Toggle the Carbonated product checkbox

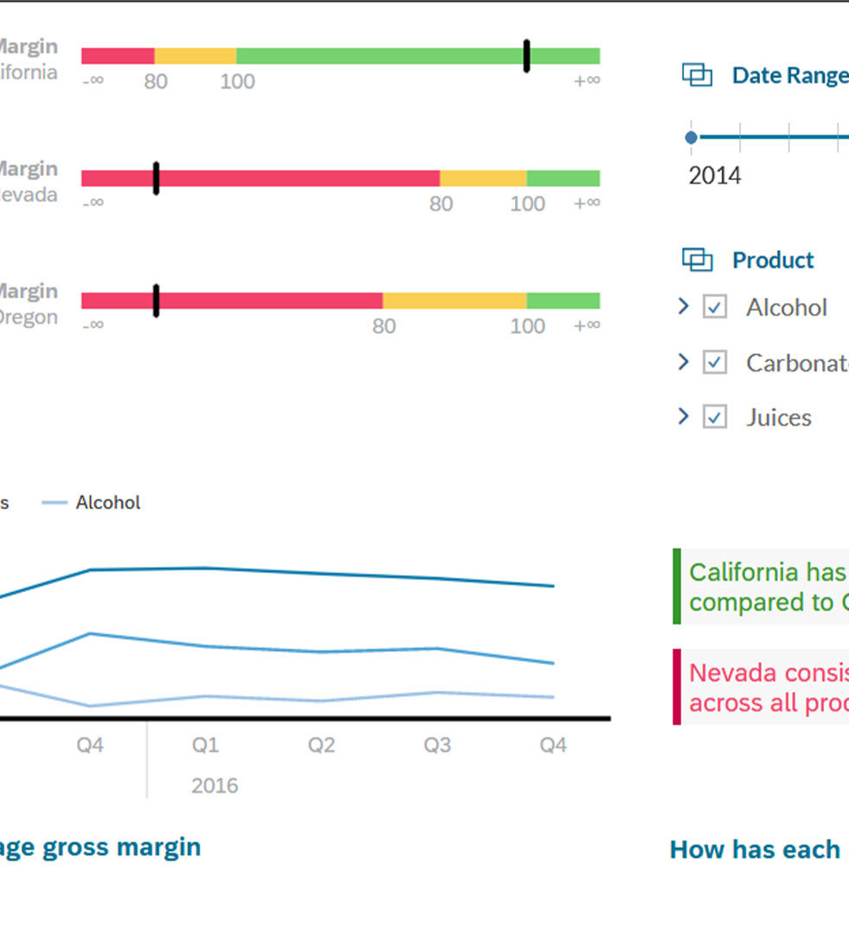[x=715, y=362]
